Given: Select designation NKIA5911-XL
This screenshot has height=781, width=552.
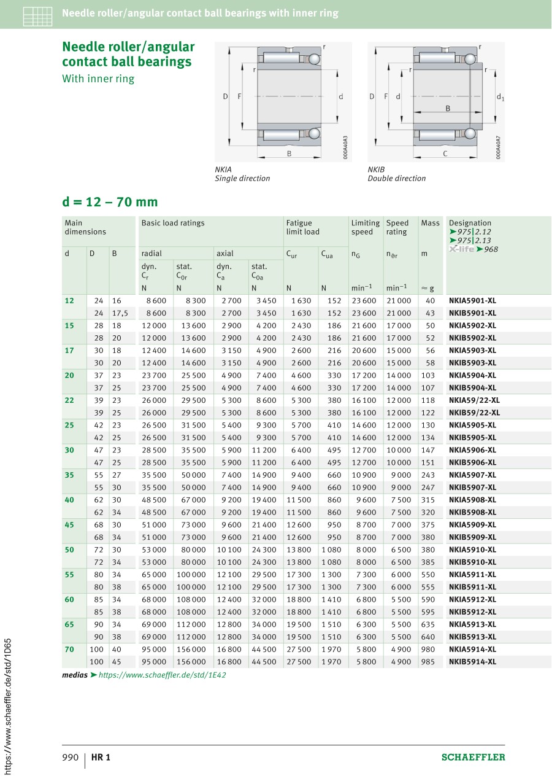Looking at the screenshot, I should click(x=472, y=575).
